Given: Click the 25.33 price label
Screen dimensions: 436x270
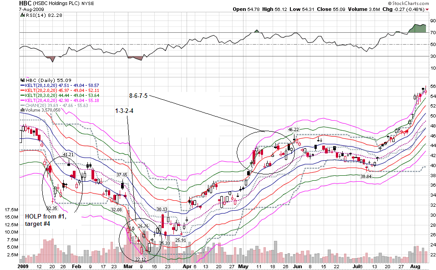Looking at the screenshot, I should coord(165,243).
